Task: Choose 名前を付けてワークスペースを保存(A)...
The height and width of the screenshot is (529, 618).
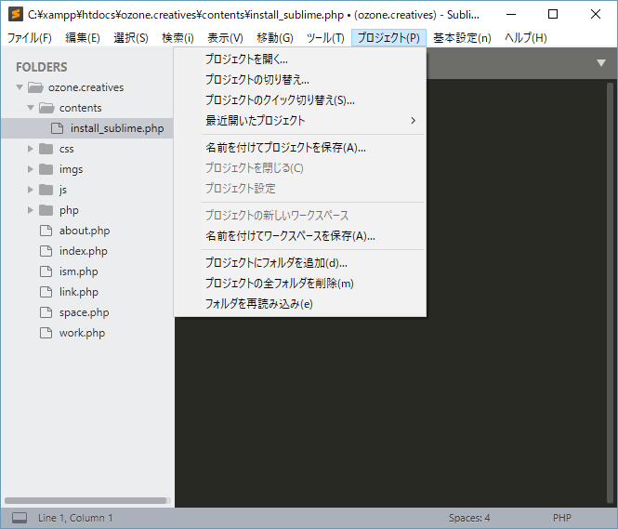Action: click(300, 236)
